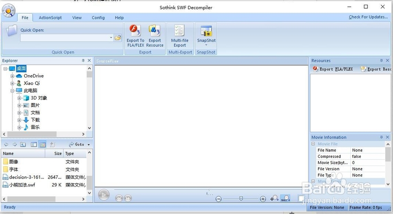
Task: Go back in the file browser
Action: point(6,144)
